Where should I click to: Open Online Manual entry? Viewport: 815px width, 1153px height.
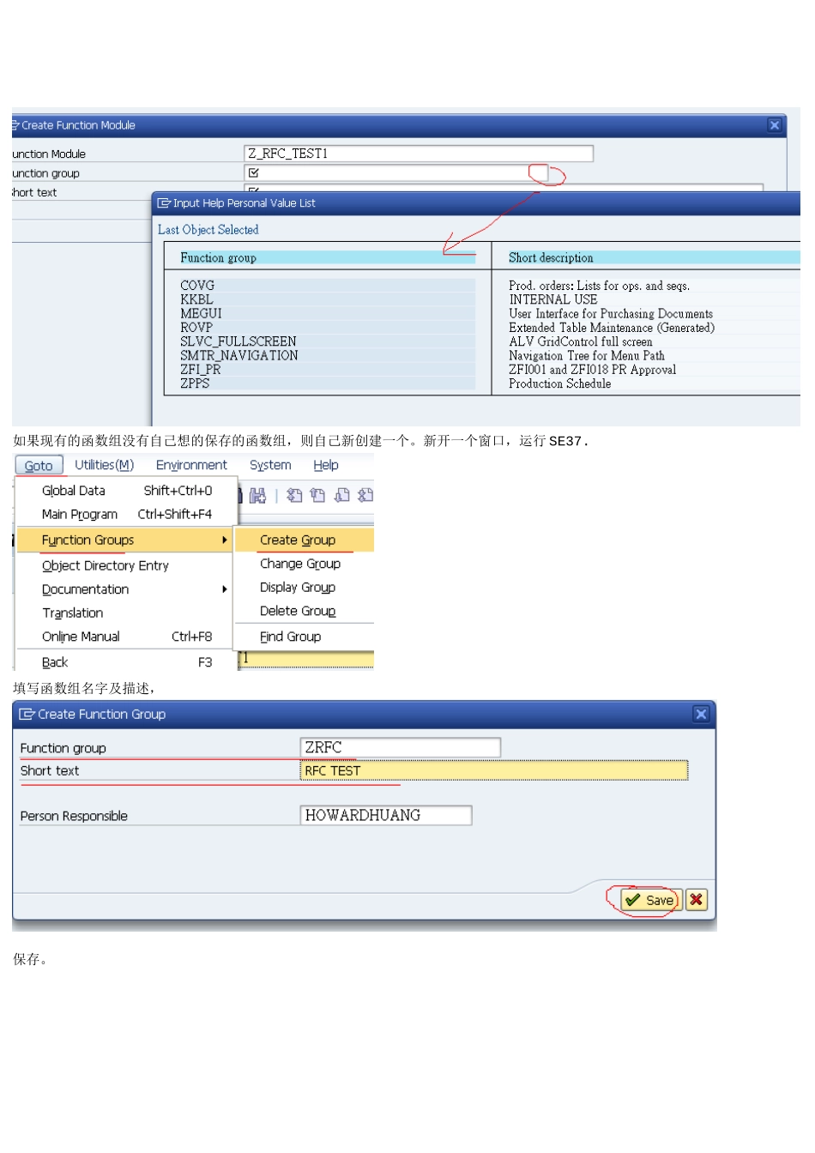click(125, 637)
